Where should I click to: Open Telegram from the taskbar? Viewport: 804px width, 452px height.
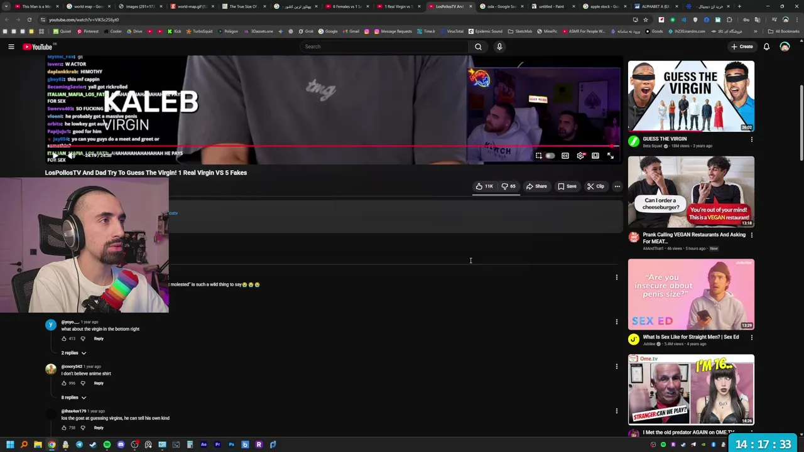coord(79,444)
